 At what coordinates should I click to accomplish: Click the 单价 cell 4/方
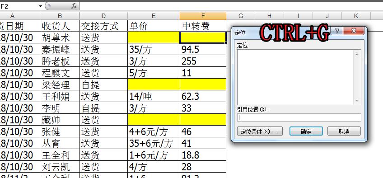pos(154,167)
